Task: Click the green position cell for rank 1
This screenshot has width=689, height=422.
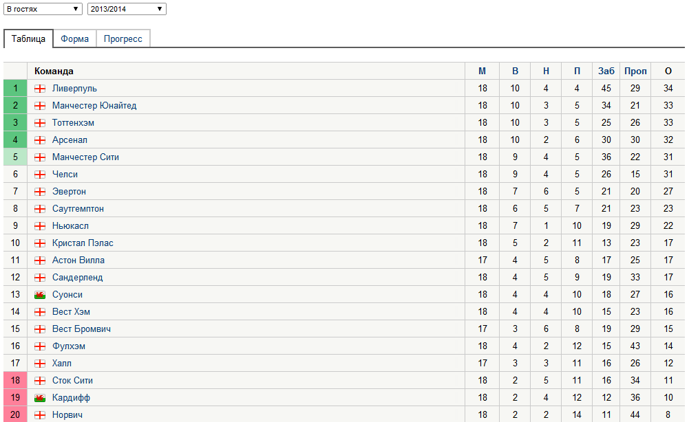Action: [x=14, y=88]
